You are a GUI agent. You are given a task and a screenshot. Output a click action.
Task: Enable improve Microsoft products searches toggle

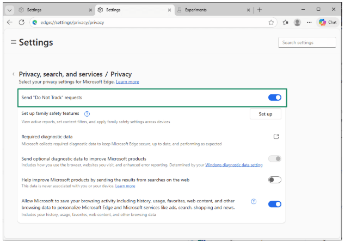point(274,180)
